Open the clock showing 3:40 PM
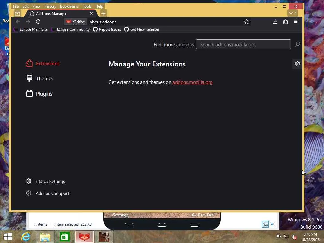Viewport: 324px width, 243px height. coord(310,237)
